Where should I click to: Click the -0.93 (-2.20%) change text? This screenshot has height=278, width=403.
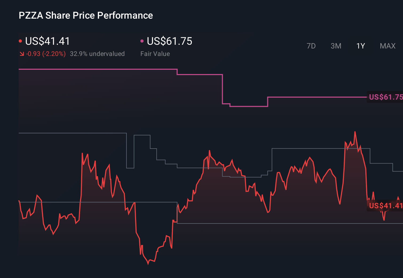(46, 54)
